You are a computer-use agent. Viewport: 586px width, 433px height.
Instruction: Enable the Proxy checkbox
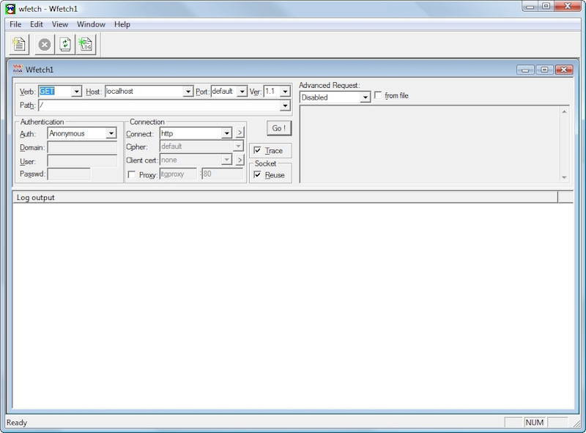click(x=132, y=175)
